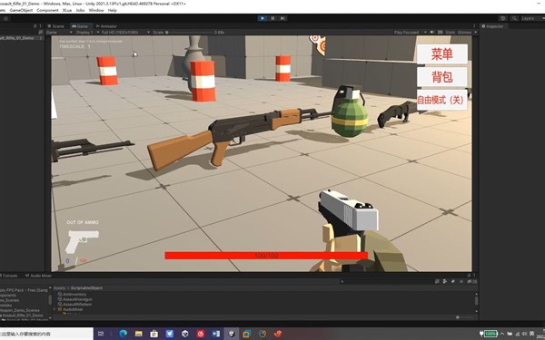Open the GameObject menu
Screen dimensions: 545x340
(21, 10)
